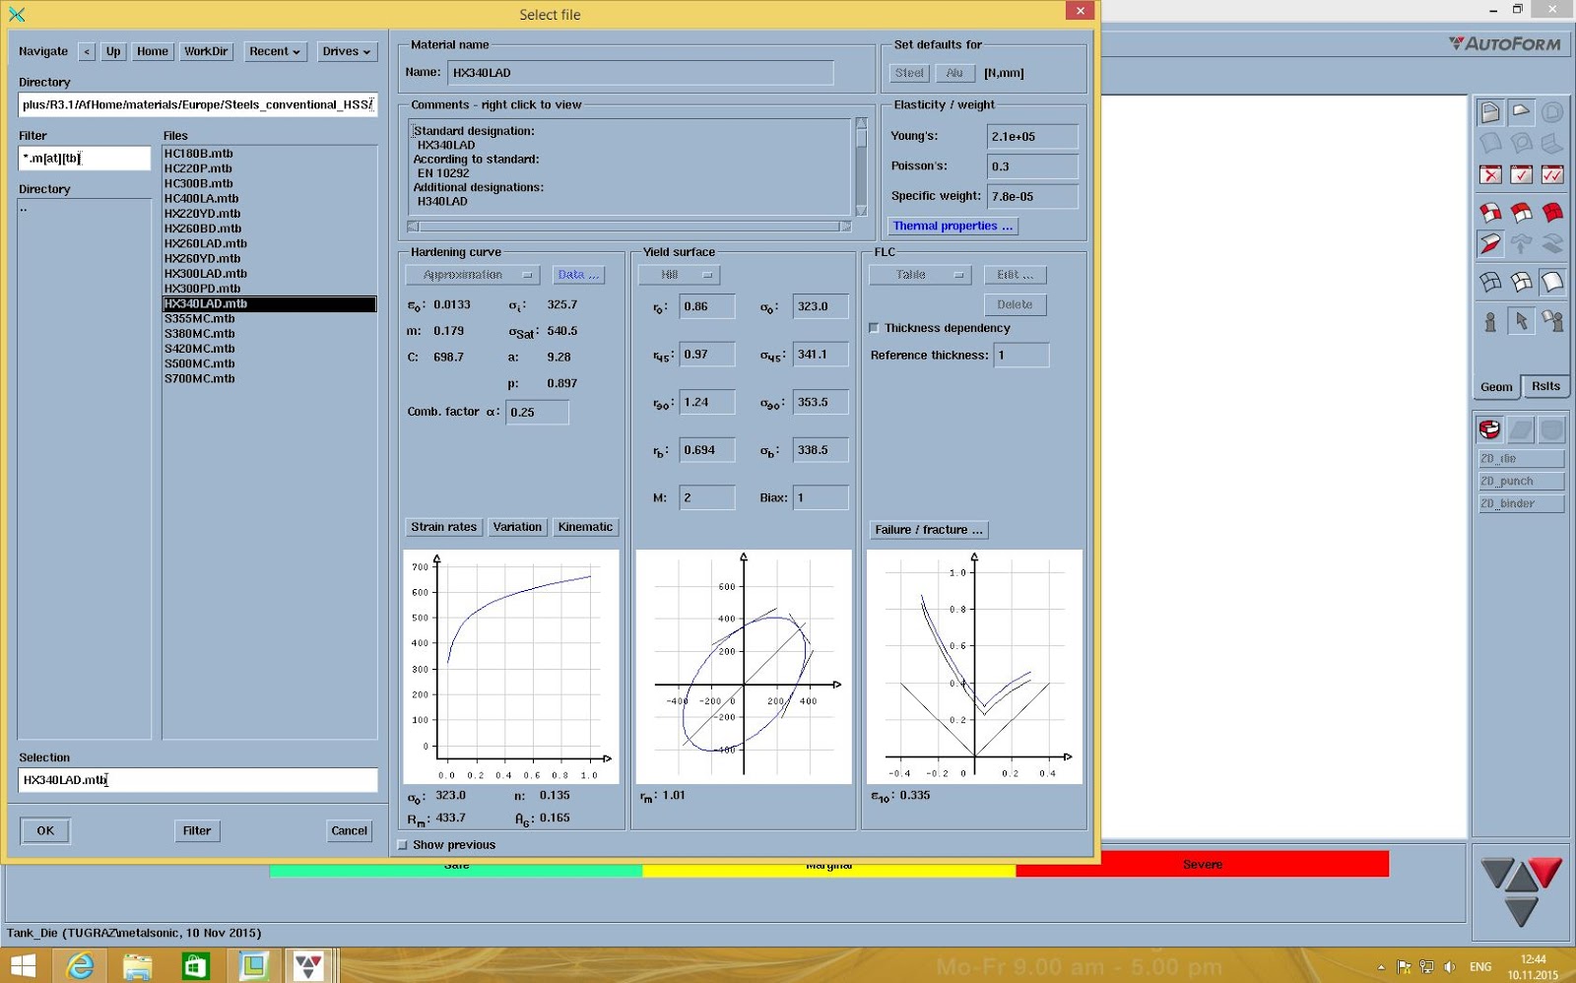The image size is (1576, 983).
Task: Enable the Thickness dependency checkbox
Action: 875,328
